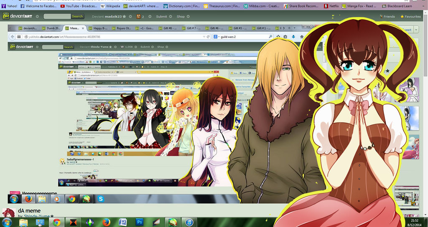This screenshot has width=428, height=227.
Task: Click the home icon in nested Firefox
Action: coord(302,37)
